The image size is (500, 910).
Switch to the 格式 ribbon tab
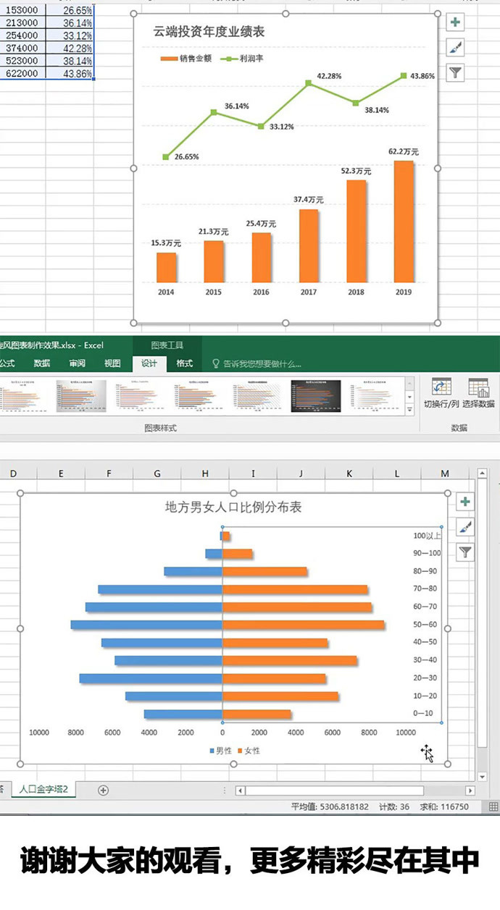click(x=185, y=363)
